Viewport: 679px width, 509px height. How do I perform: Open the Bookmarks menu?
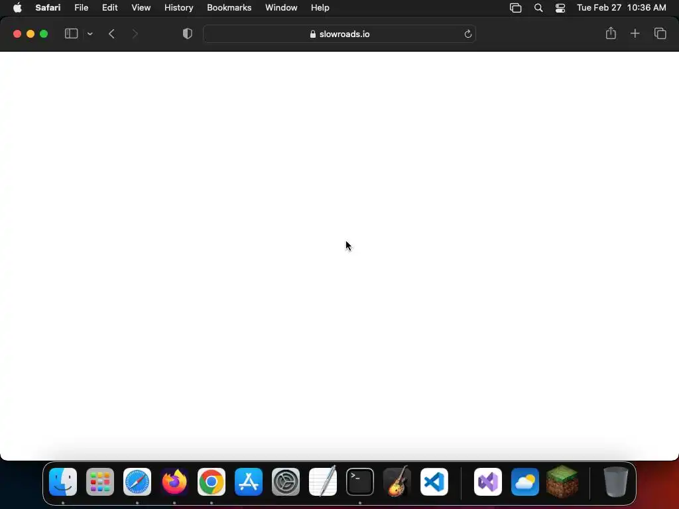tap(229, 7)
